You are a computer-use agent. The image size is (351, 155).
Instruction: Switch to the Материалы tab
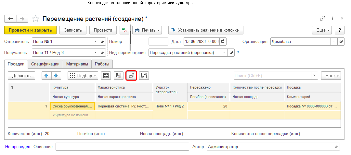77,64
